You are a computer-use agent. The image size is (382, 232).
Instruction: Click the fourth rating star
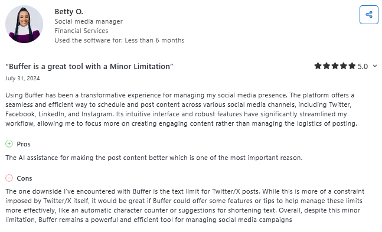click(344, 66)
